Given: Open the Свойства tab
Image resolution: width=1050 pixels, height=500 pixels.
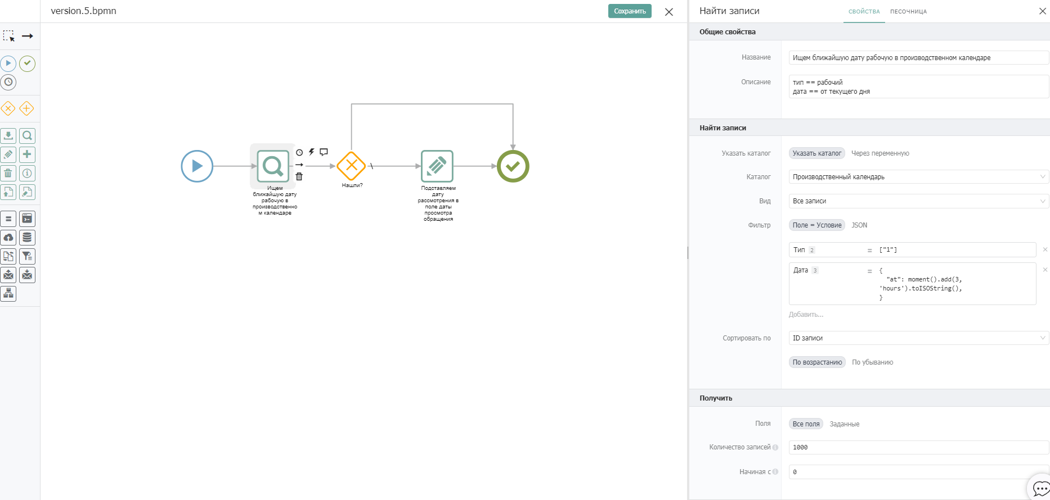Looking at the screenshot, I should click(x=864, y=11).
